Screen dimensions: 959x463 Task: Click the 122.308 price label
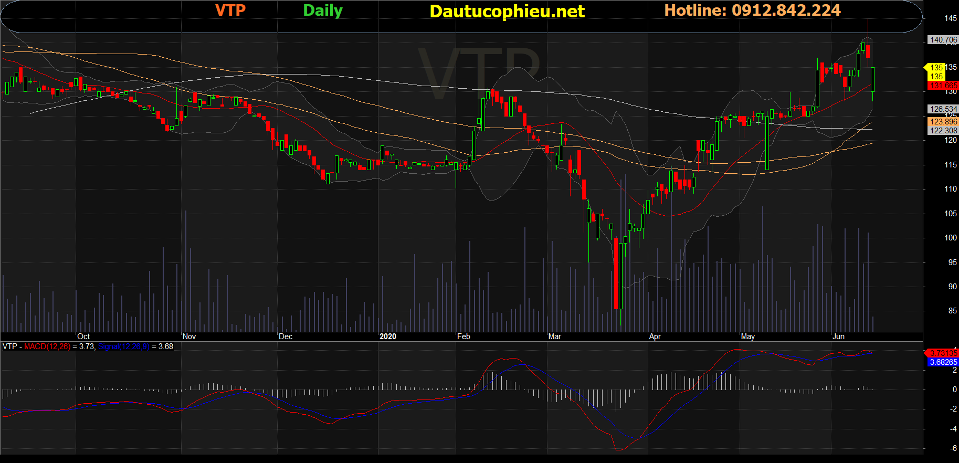tap(943, 131)
